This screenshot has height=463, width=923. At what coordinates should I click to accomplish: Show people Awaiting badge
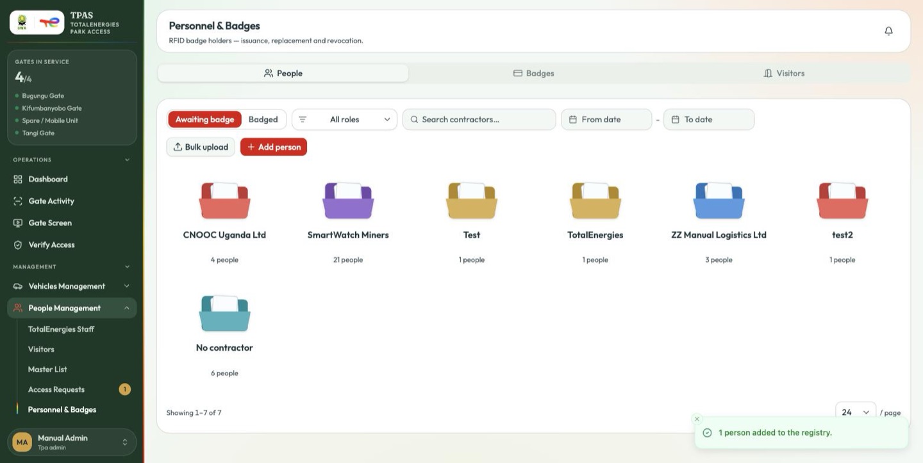(x=205, y=119)
